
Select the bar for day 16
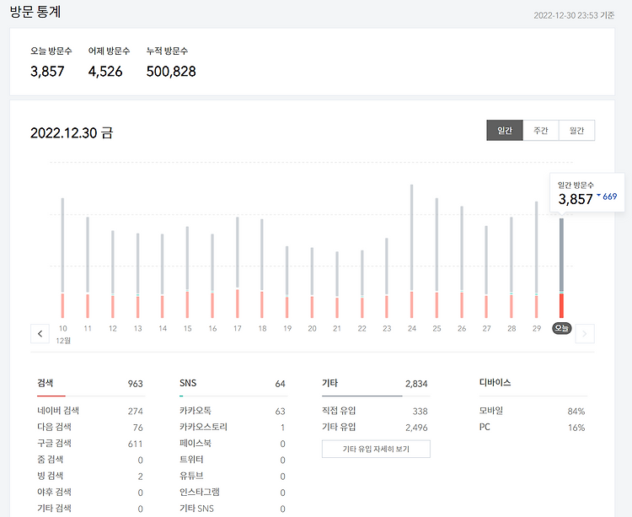[x=212, y=276]
